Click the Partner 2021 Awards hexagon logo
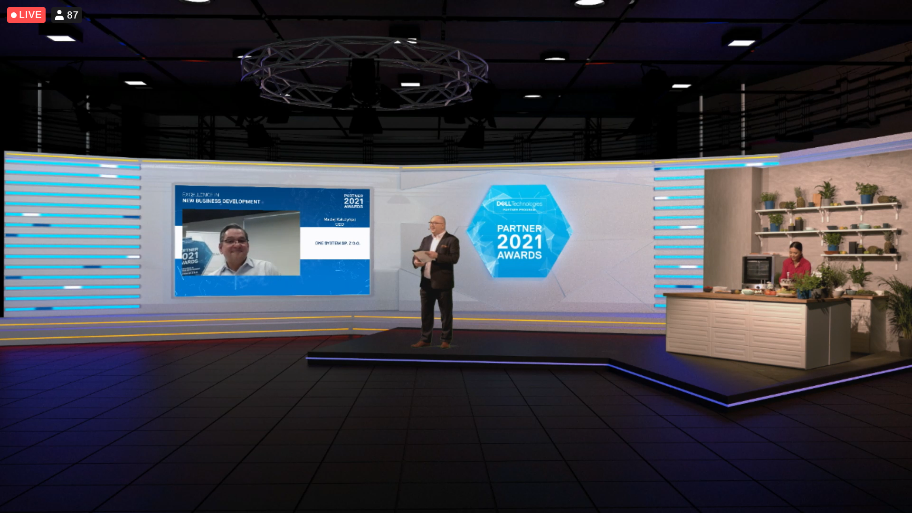This screenshot has height=513, width=912. [519, 231]
